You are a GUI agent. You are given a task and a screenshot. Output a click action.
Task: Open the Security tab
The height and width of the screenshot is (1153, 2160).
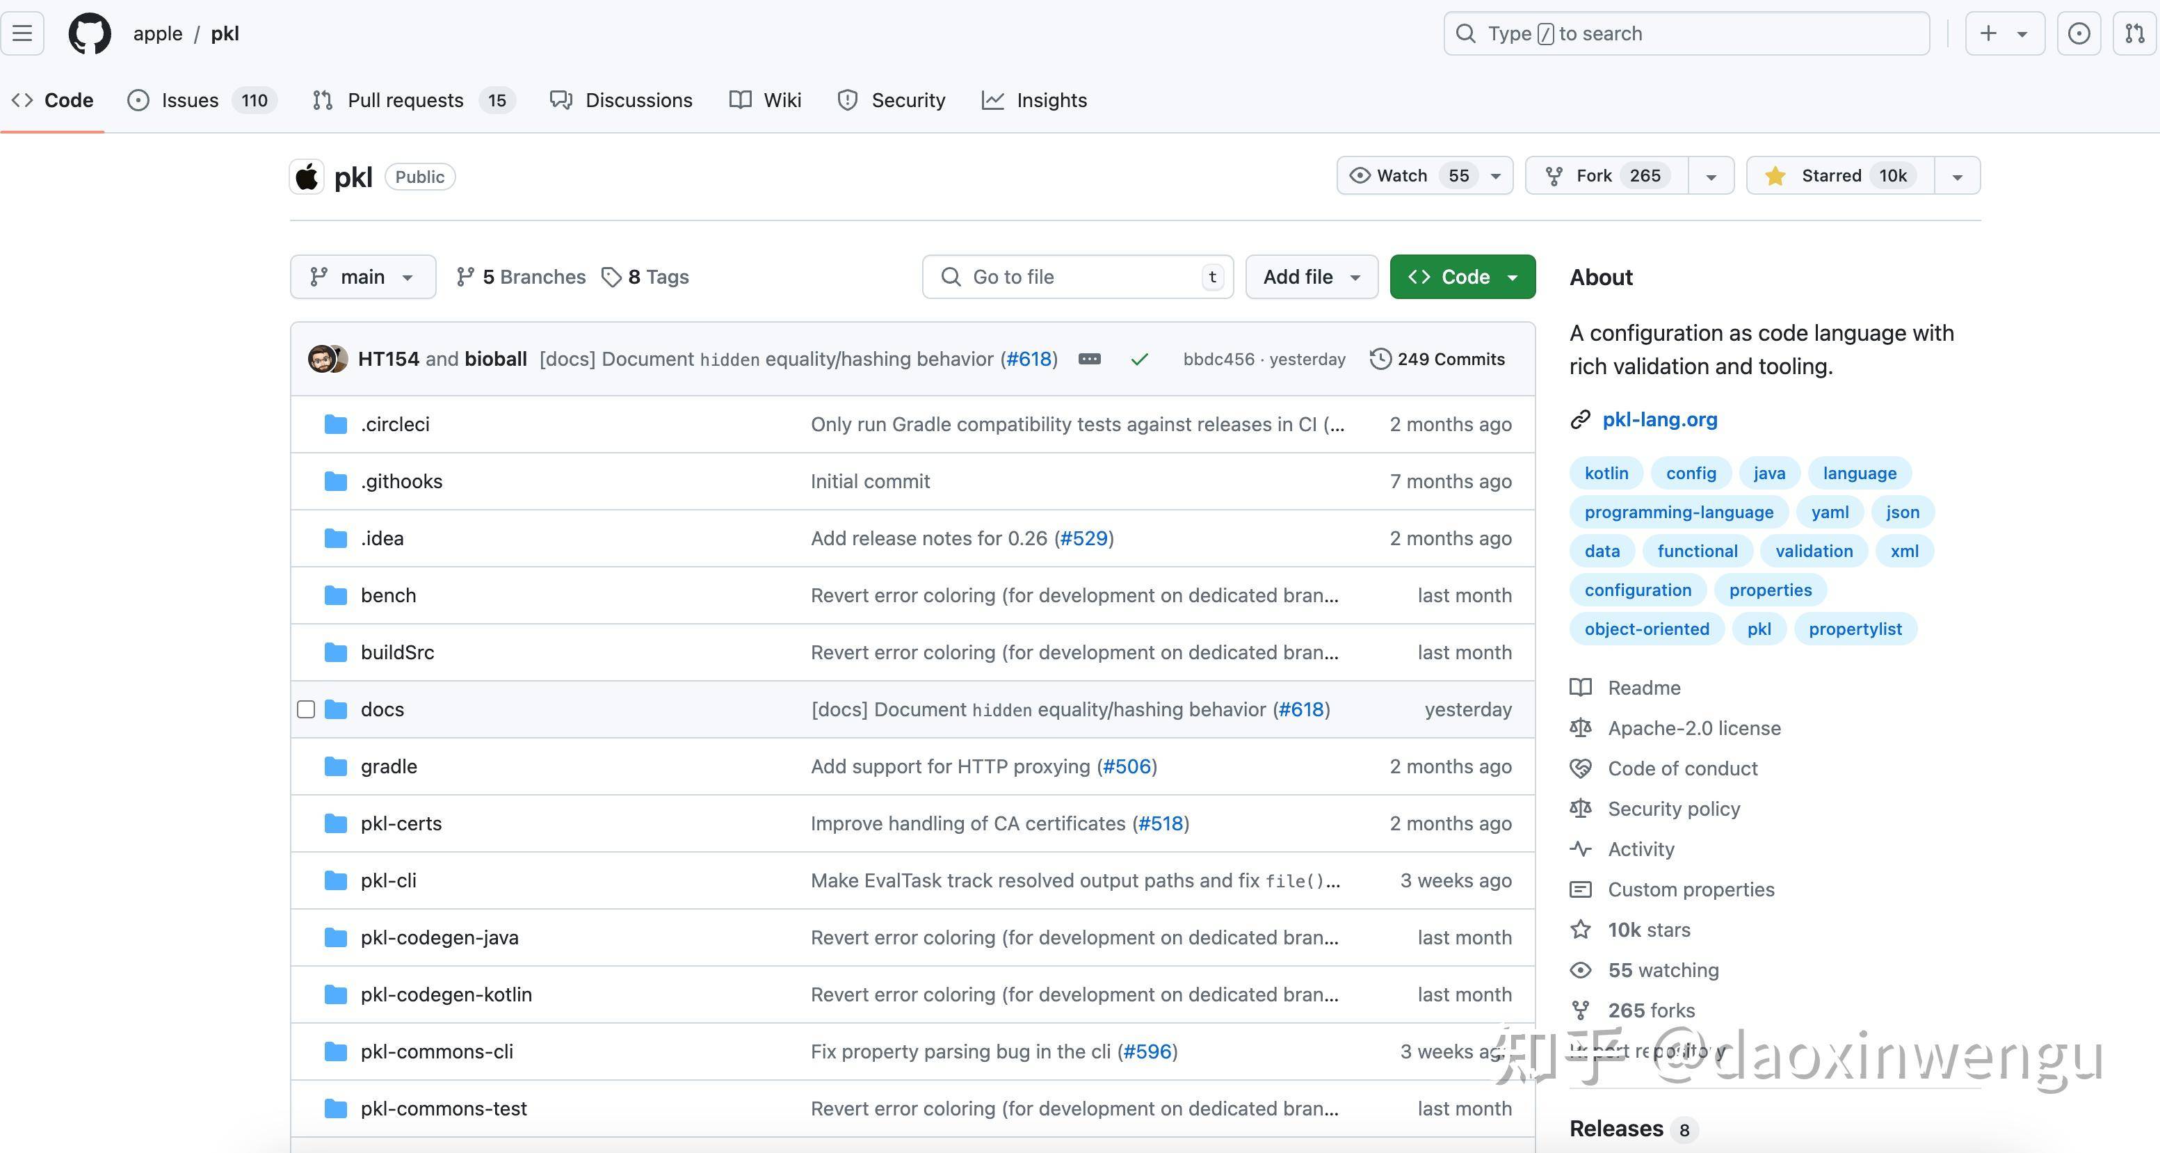[x=892, y=101]
